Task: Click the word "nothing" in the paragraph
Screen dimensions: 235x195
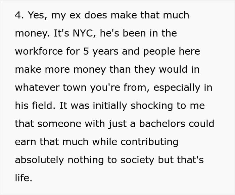Action: point(86,160)
